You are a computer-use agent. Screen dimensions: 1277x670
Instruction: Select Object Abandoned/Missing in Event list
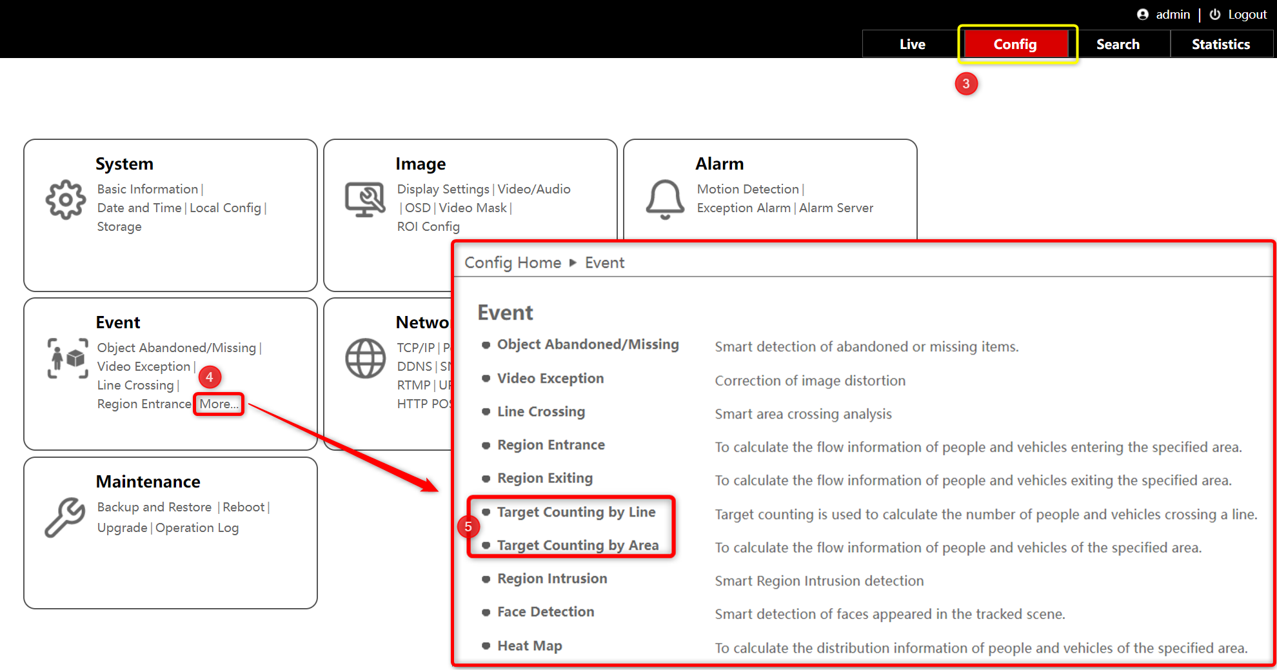[x=588, y=344]
